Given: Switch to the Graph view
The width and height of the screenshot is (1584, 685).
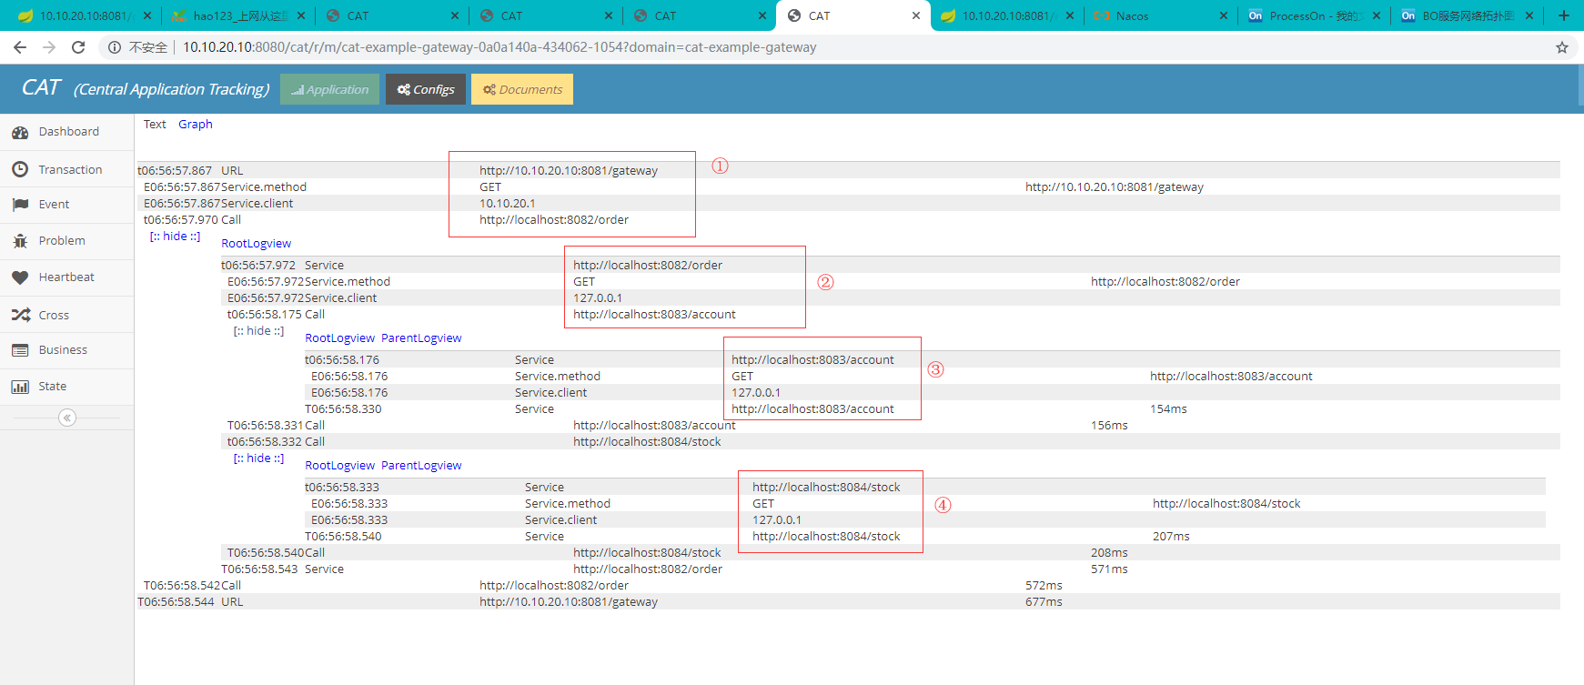Looking at the screenshot, I should [196, 125].
